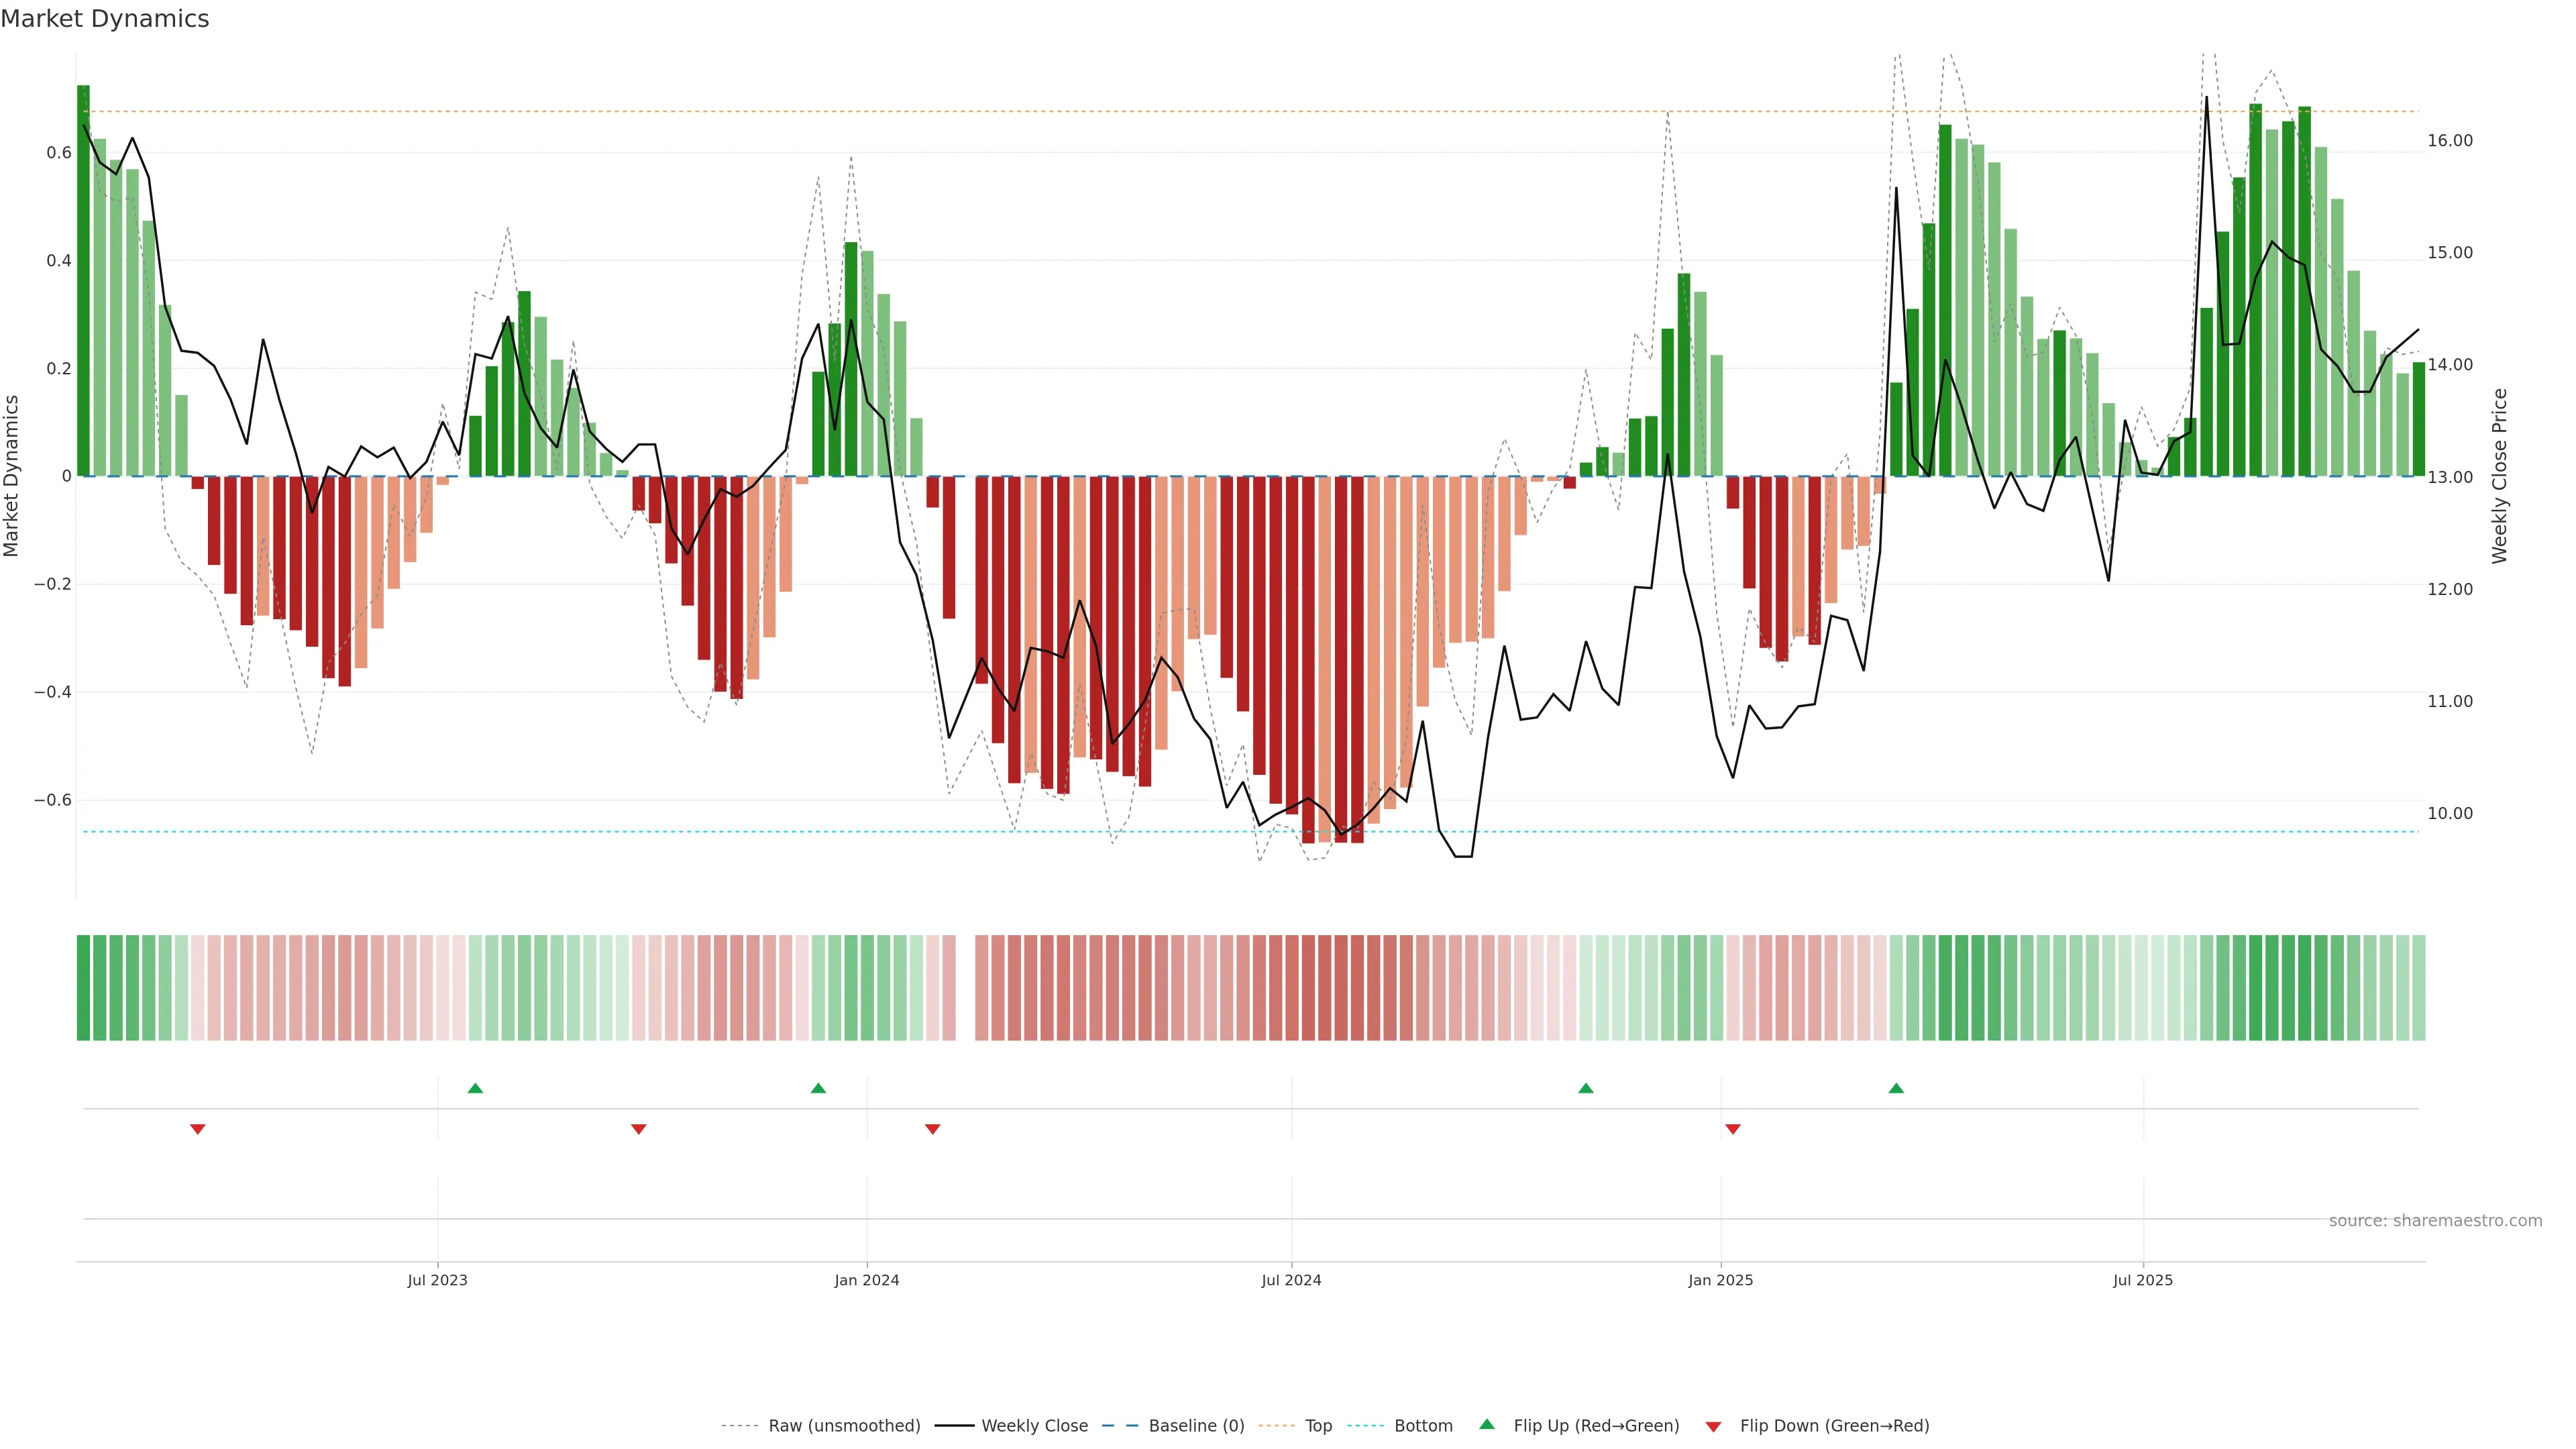
Task: Click the first dark green heatmap cell
Action: coord(83,987)
